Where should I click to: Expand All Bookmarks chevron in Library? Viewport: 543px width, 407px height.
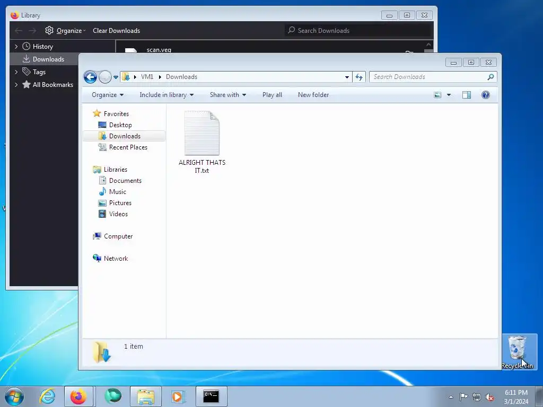[x=16, y=85]
